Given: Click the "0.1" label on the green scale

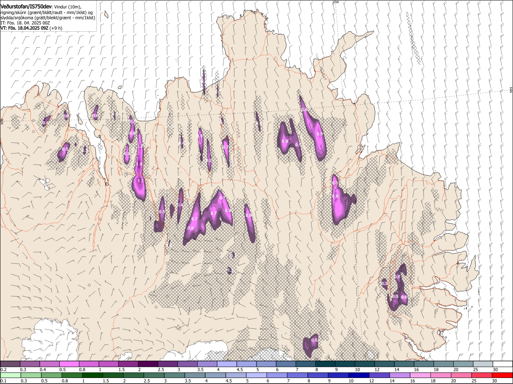Looking at the screenshot, I should coord(3,381).
